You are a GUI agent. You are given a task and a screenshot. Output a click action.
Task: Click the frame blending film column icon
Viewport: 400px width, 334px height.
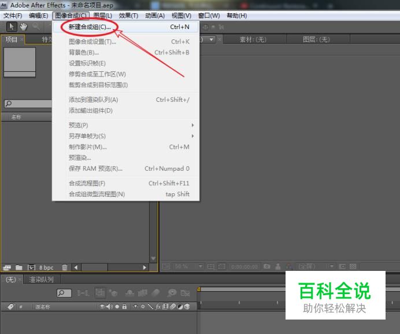tap(165, 306)
